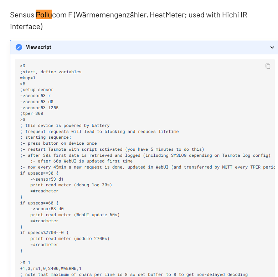Click the ";tper=300" comment line
Image resolution: width=278 pixels, height=277 pixels.
click(x=32, y=113)
